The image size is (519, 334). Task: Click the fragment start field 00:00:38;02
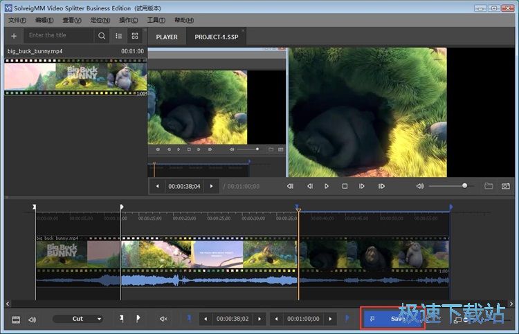233,319
